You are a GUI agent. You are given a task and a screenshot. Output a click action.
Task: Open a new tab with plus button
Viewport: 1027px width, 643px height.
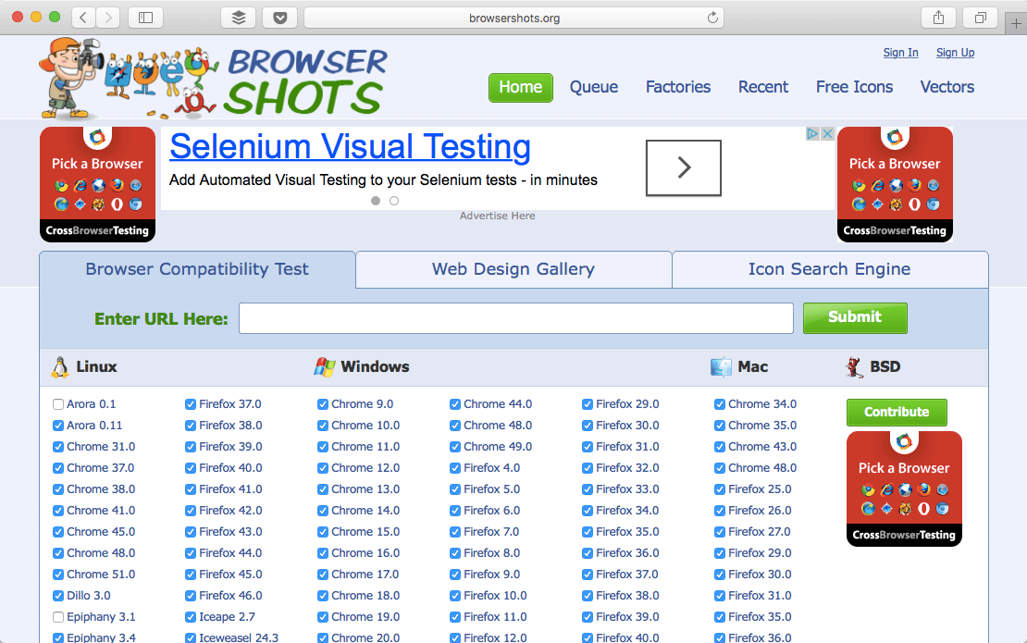point(1016,23)
